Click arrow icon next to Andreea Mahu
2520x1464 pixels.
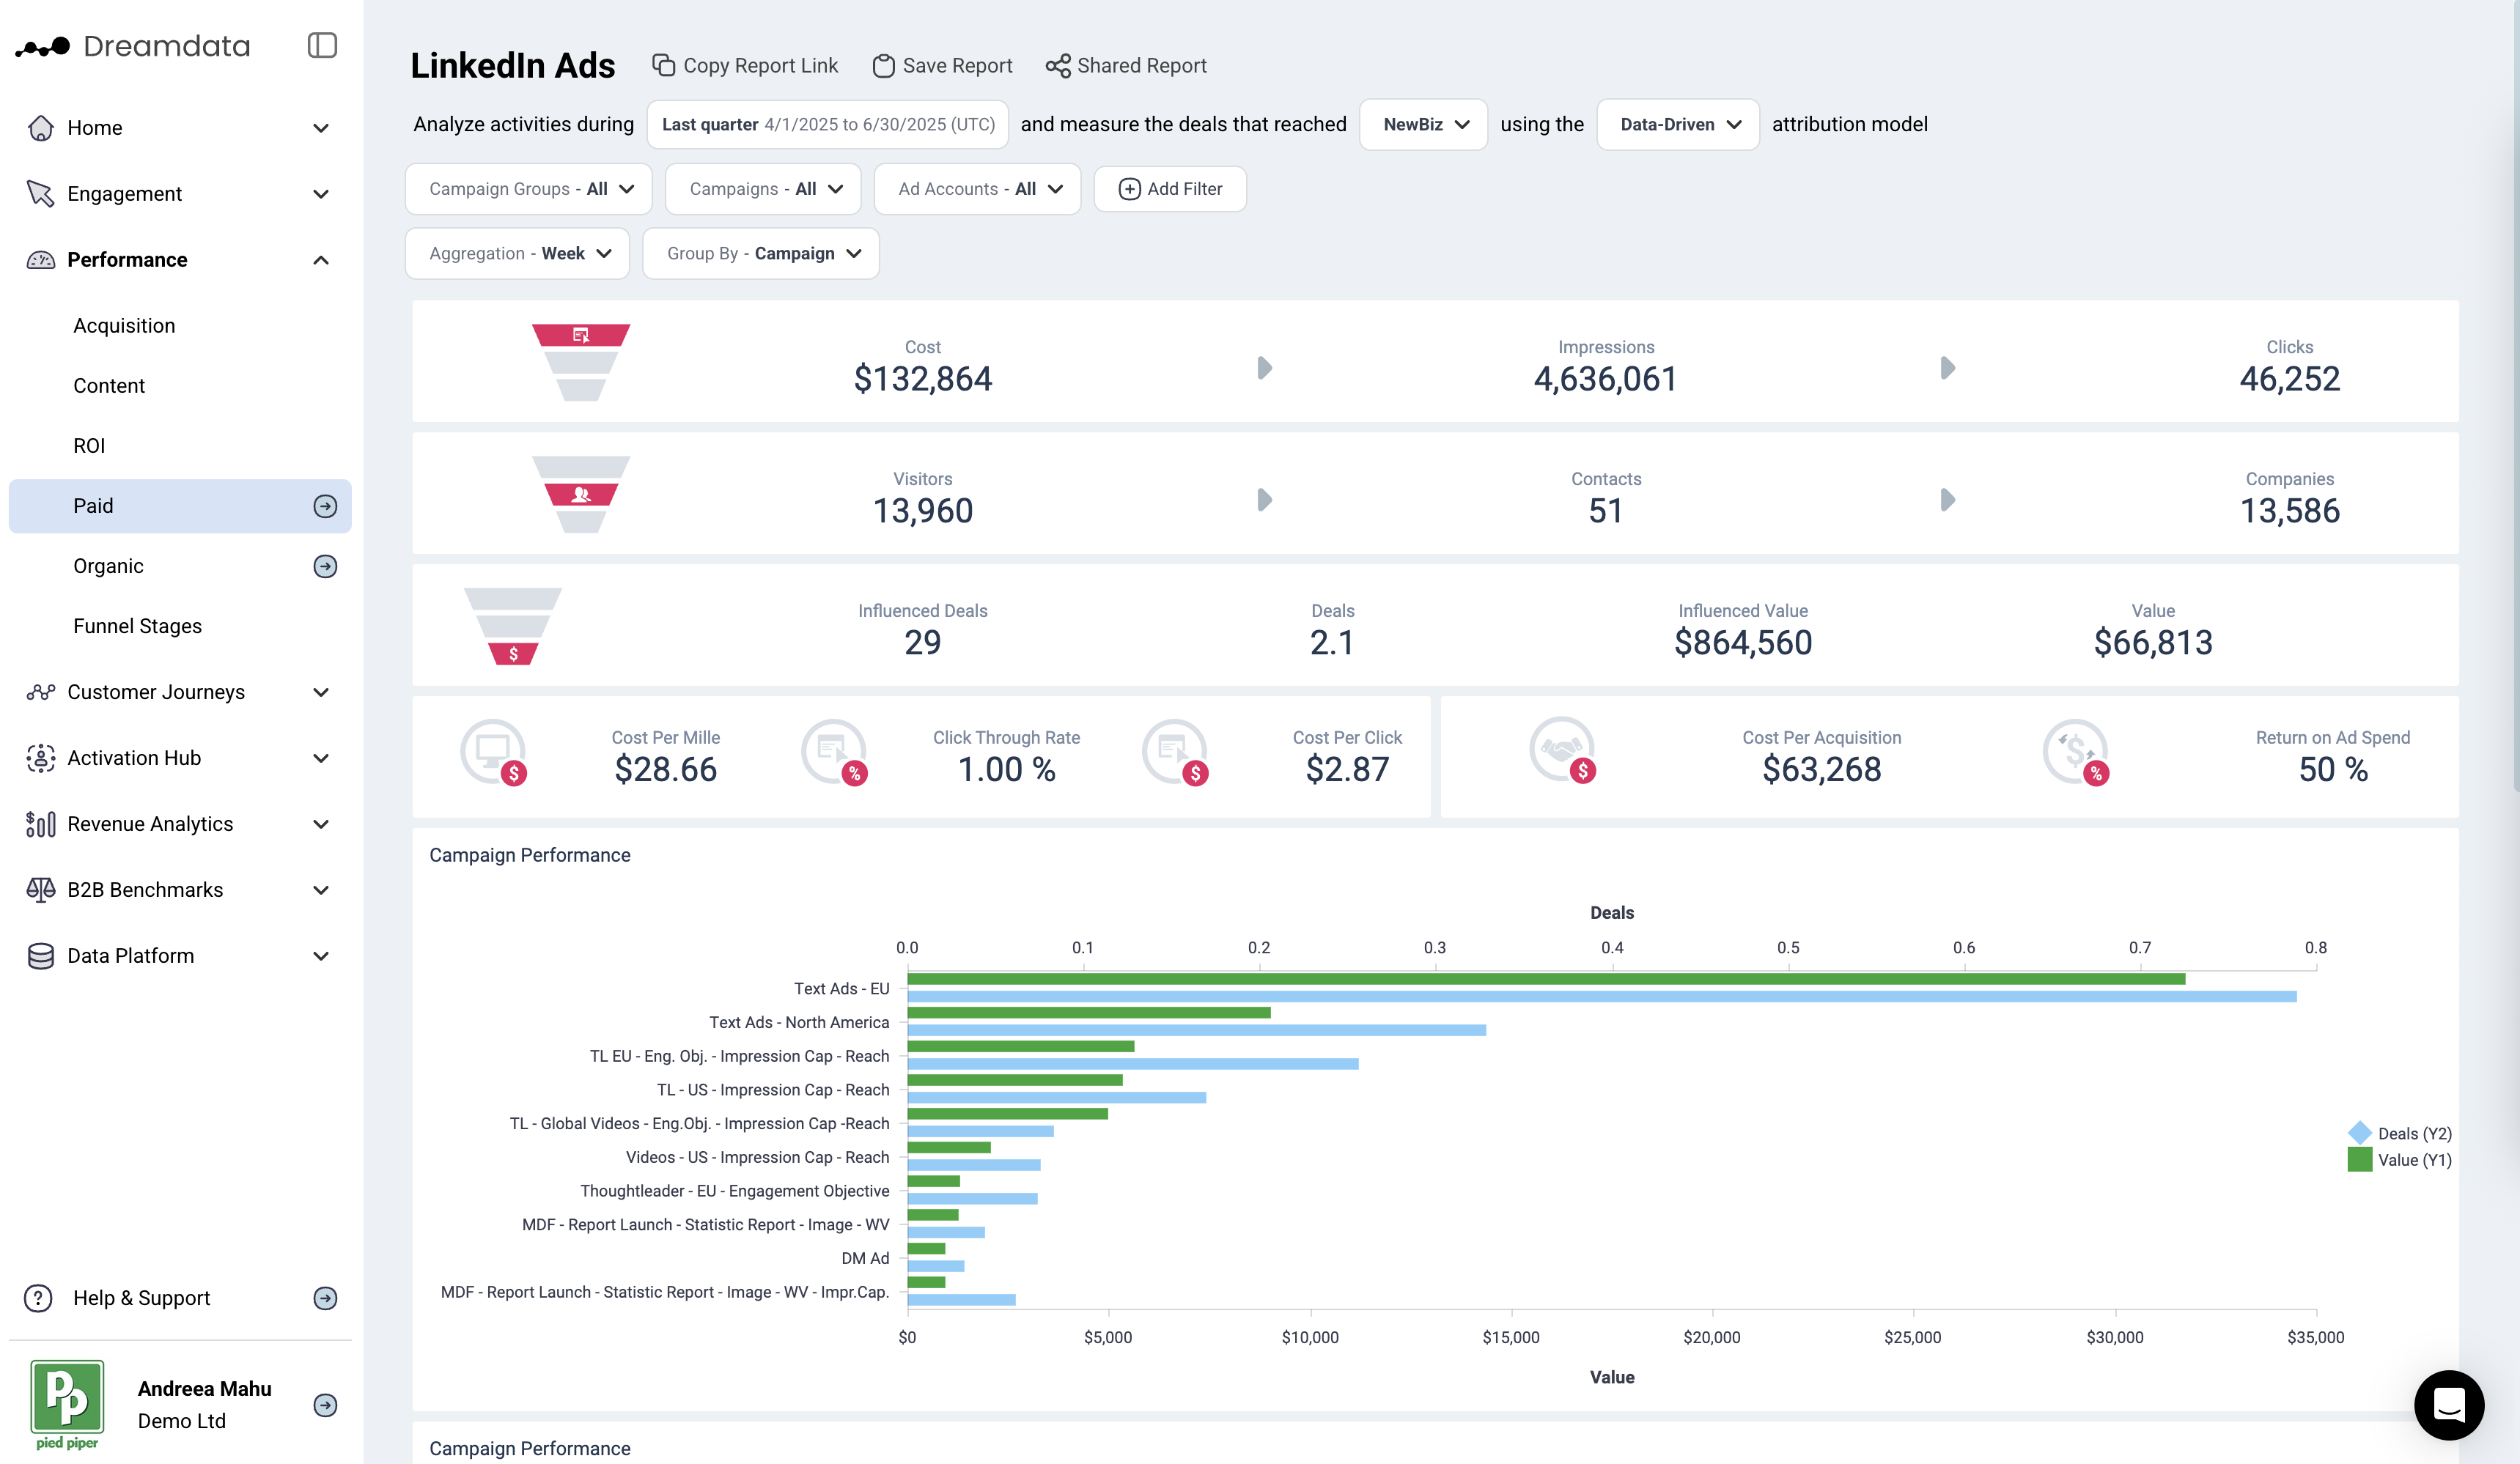[325, 1404]
